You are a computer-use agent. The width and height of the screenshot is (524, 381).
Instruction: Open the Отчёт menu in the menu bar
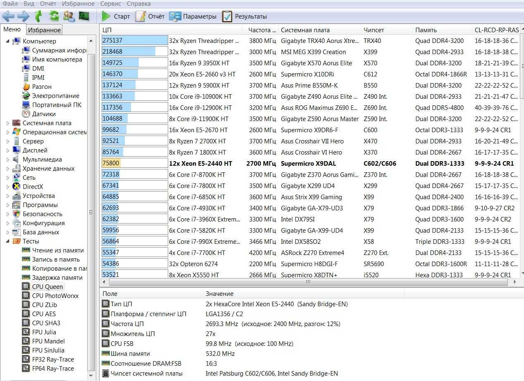pyautogui.click(x=48, y=4)
